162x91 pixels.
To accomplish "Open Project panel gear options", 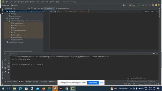I will point(39,8).
